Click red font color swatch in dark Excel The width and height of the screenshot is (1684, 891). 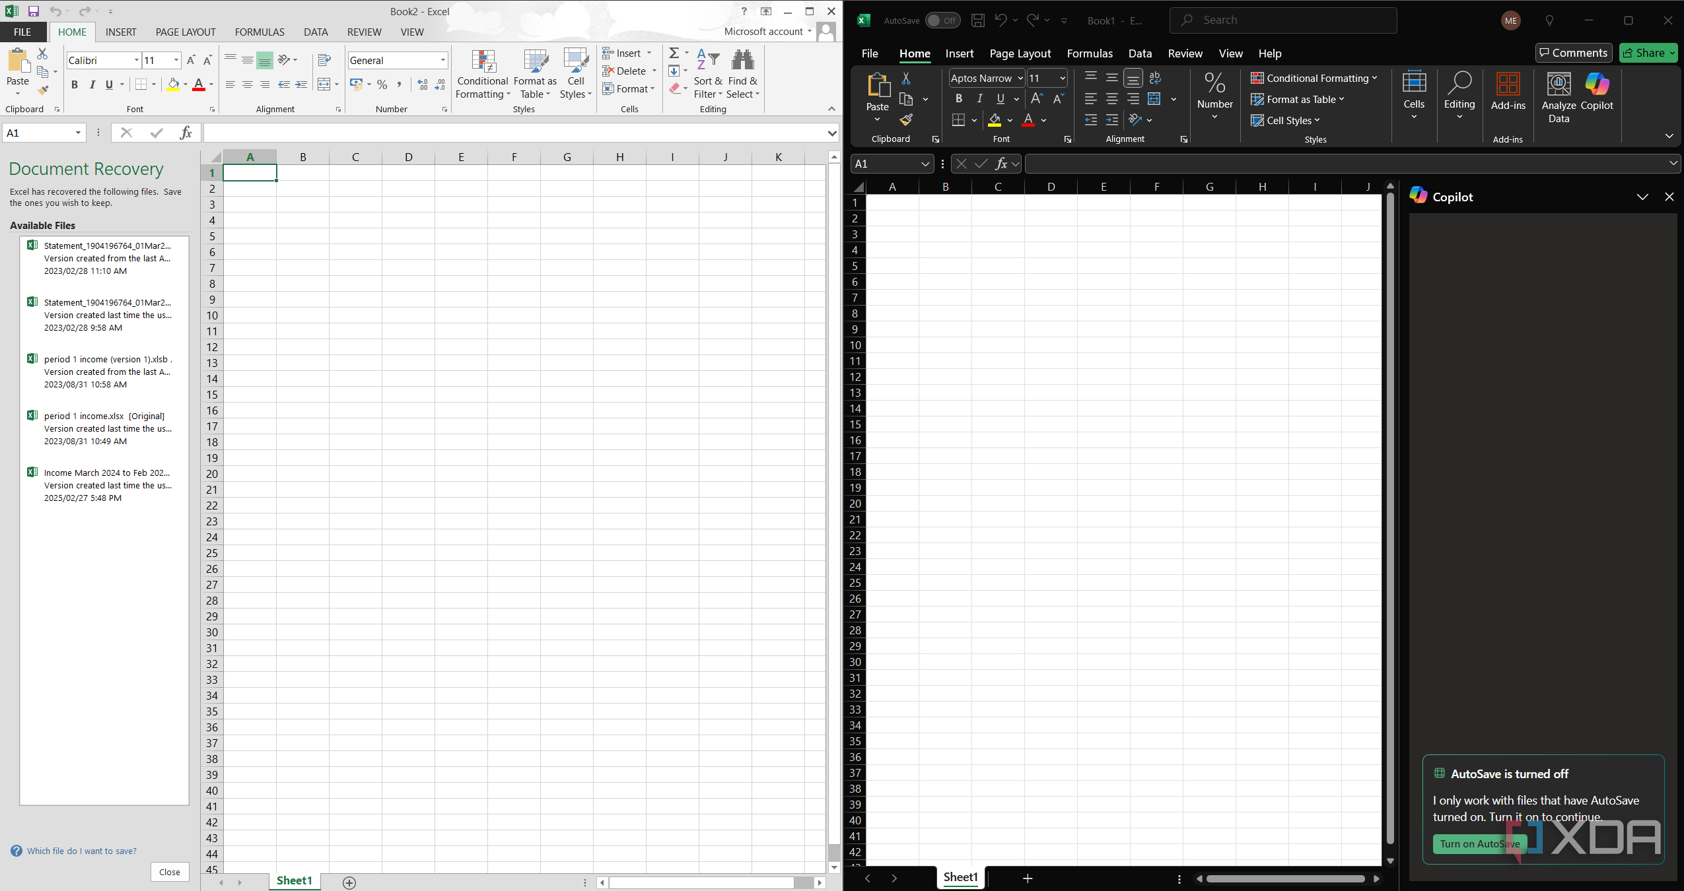point(1028,120)
